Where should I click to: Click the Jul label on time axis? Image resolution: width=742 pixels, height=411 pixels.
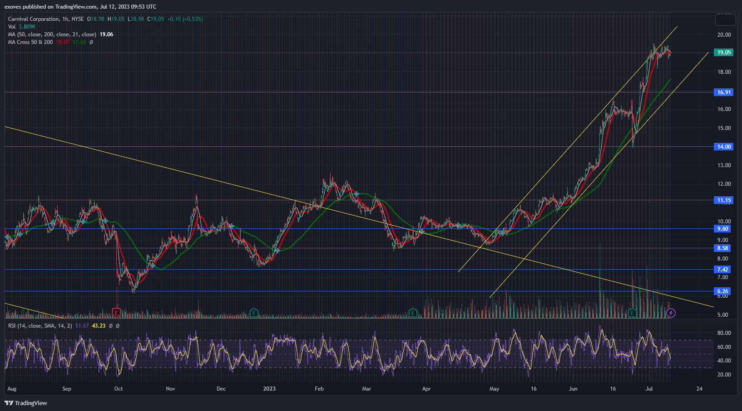click(649, 389)
